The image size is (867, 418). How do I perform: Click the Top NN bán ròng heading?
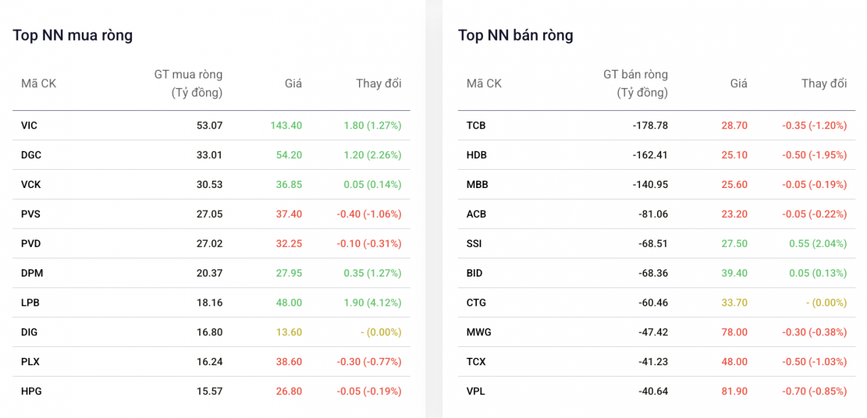click(x=515, y=35)
